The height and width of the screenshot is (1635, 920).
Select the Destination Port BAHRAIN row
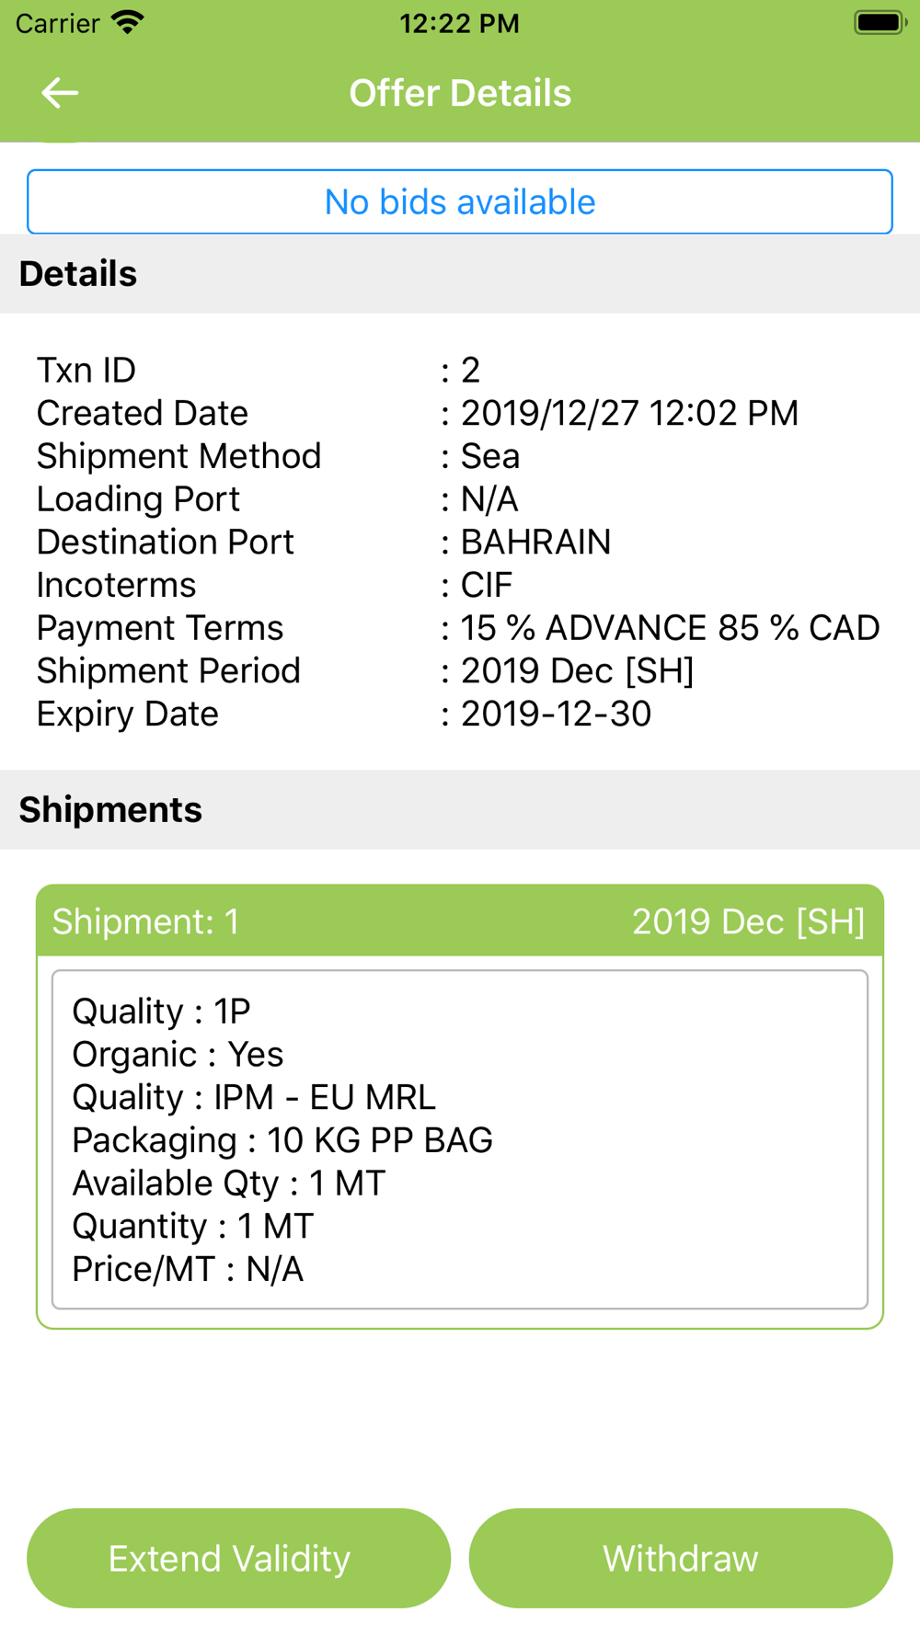[x=460, y=542]
